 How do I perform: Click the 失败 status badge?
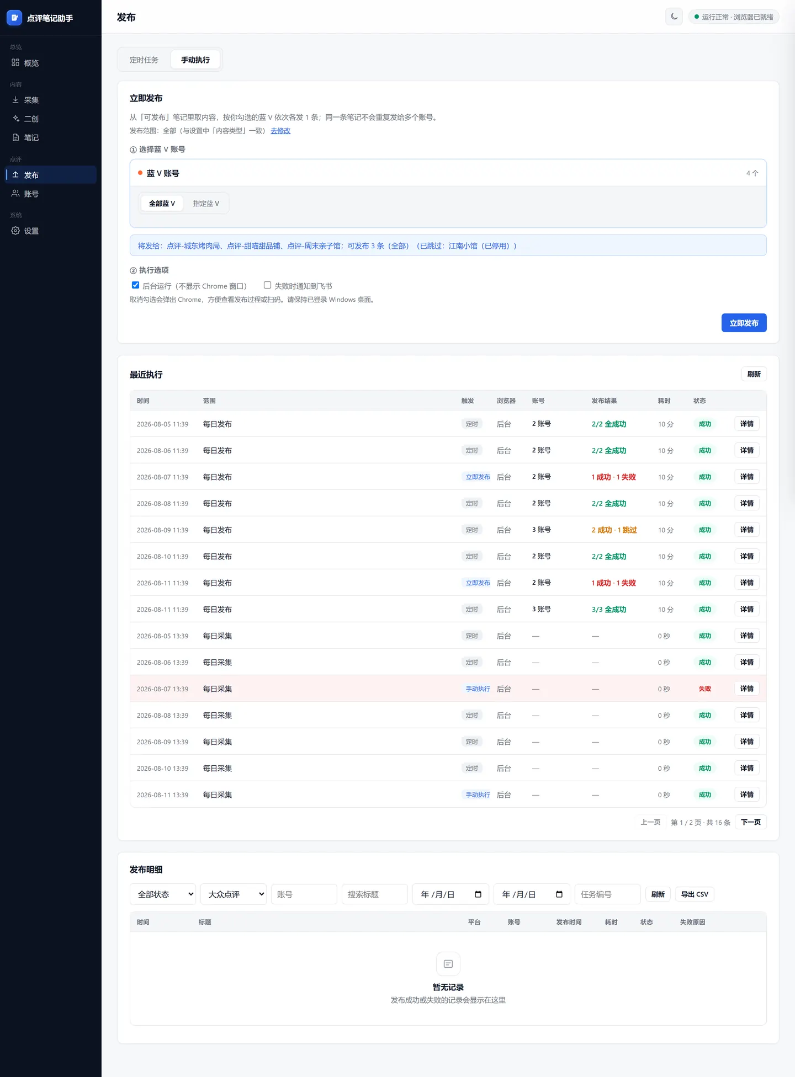(x=705, y=689)
